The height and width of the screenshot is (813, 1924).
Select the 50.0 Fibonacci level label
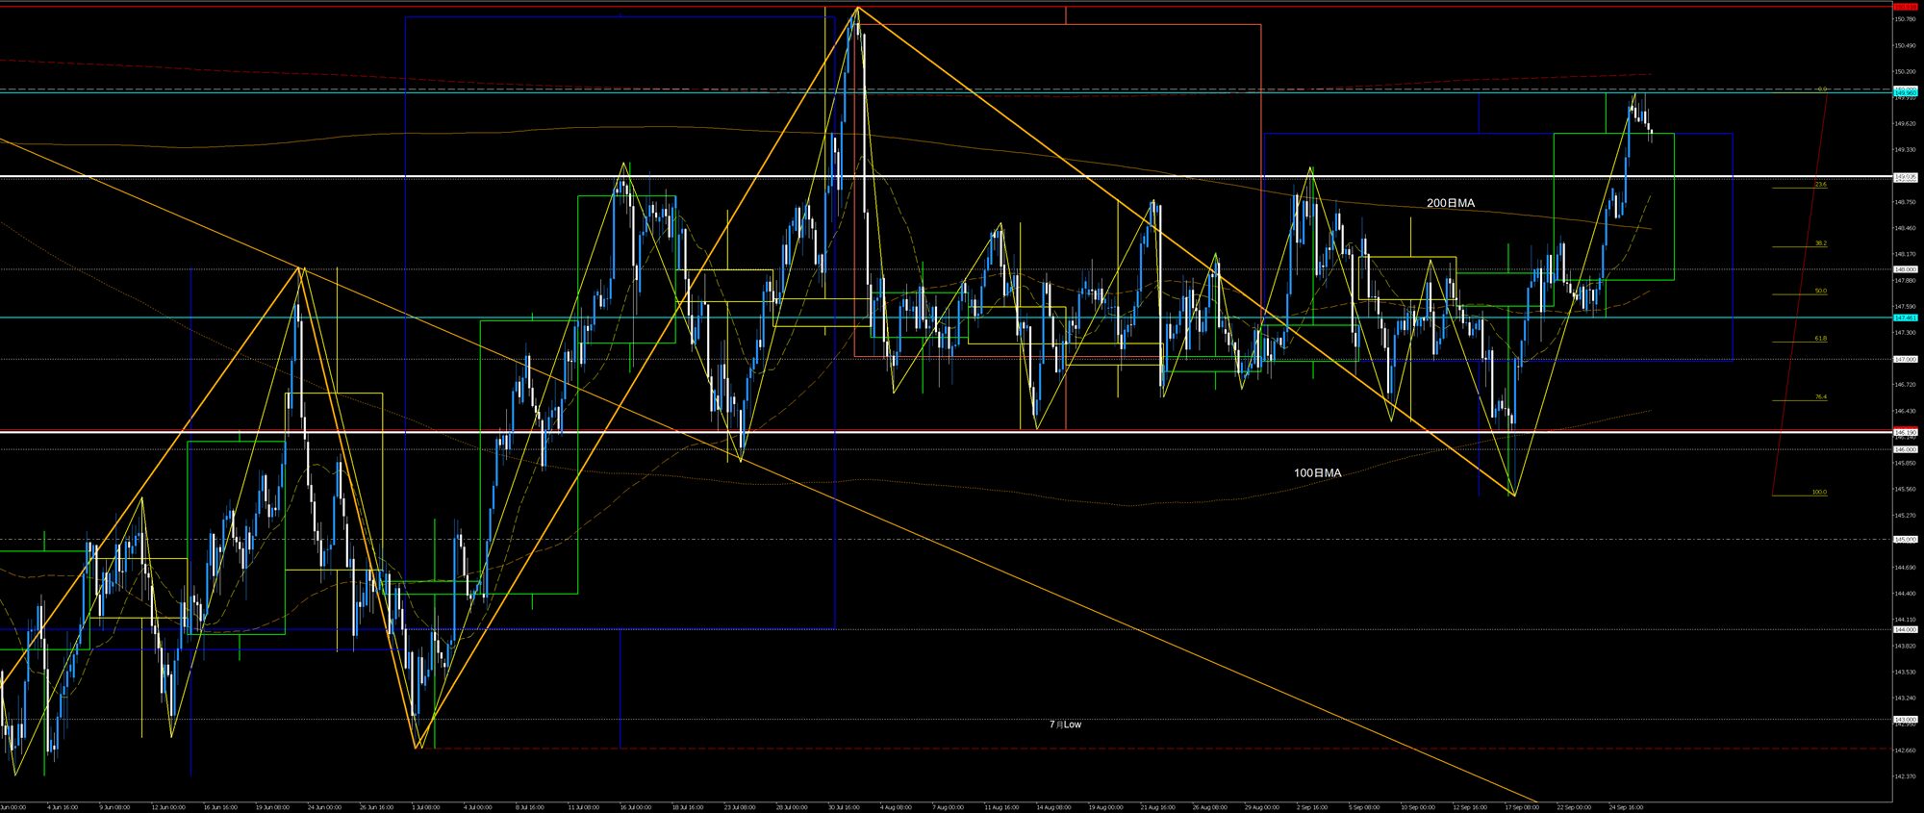(x=1819, y=291)
